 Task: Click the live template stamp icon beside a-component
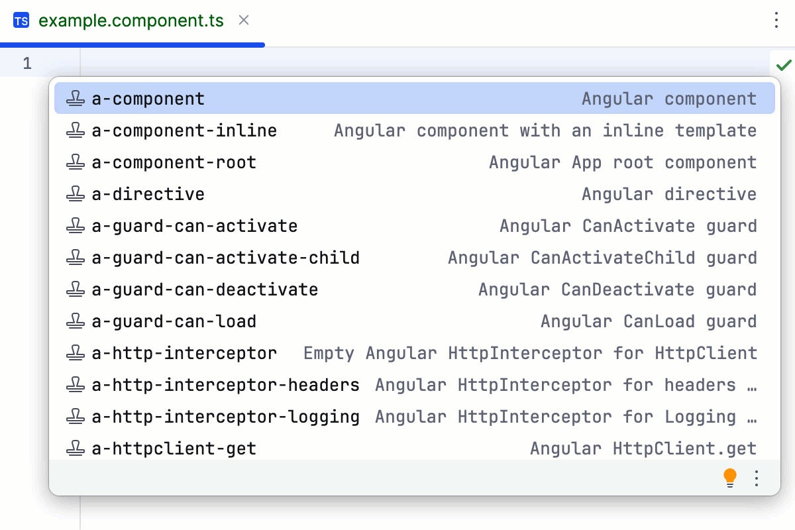(74, 97)
